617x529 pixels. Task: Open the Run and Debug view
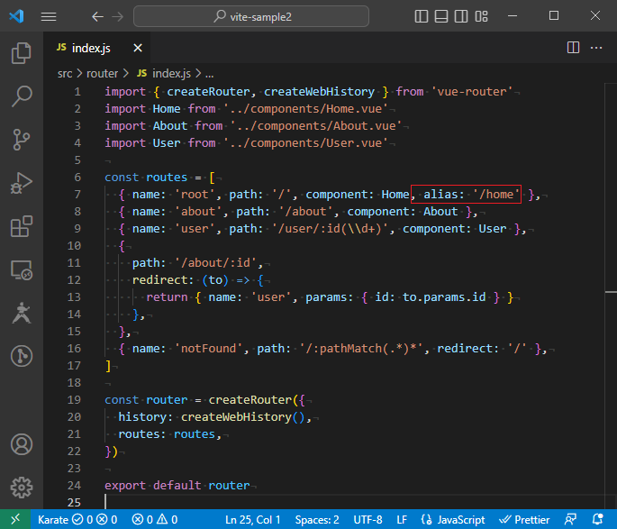(22, 183)
